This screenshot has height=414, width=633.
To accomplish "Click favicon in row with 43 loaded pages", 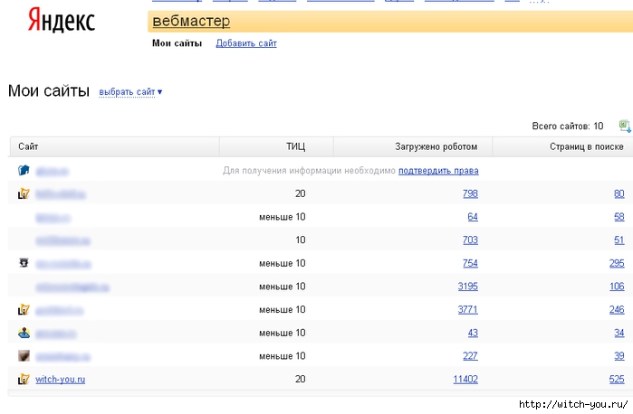I will coord(24,333).
